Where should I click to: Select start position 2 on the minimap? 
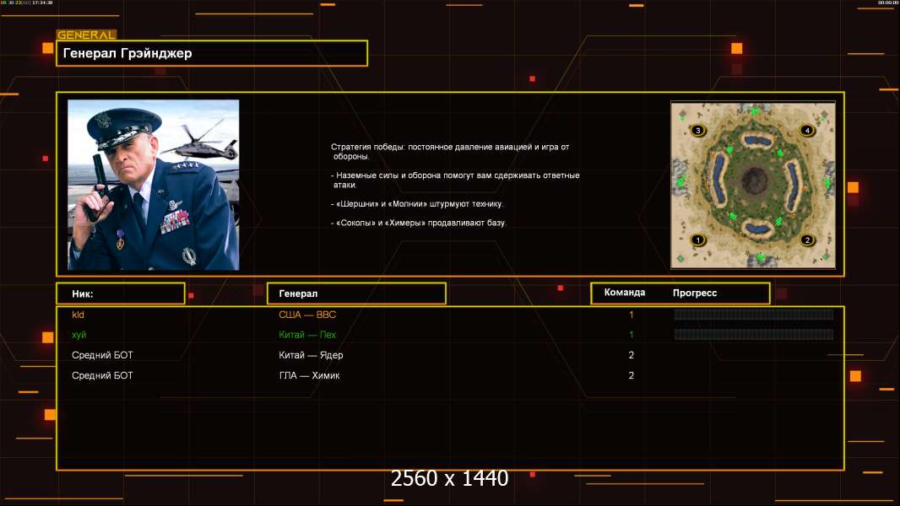pyautogui.click(x=807, y=240)
